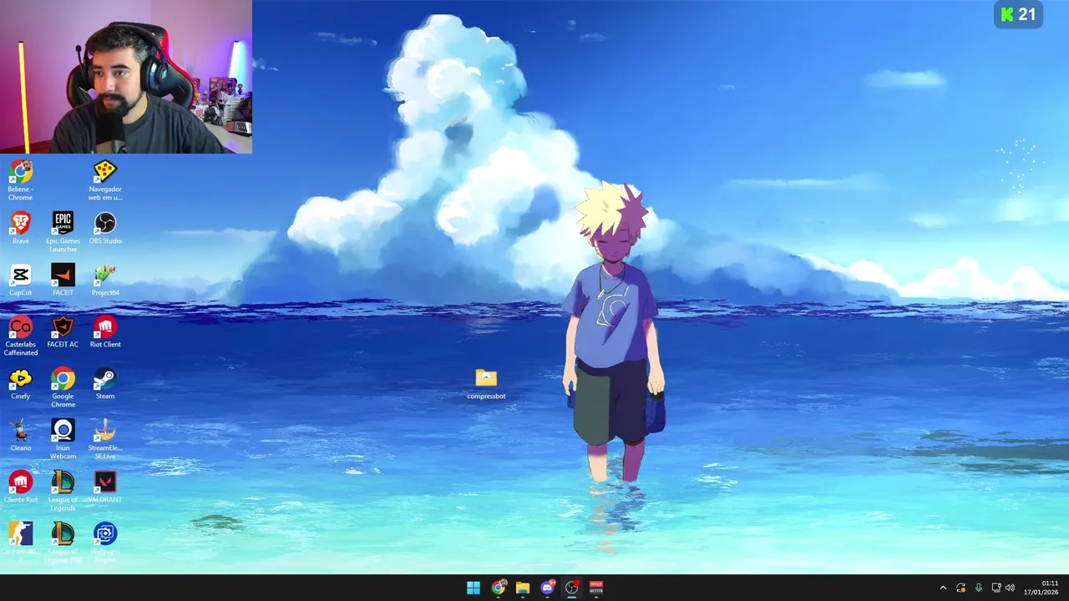
Task: Click the sync update tray icon
Action: pyautogui.click(x=961, y=588)
